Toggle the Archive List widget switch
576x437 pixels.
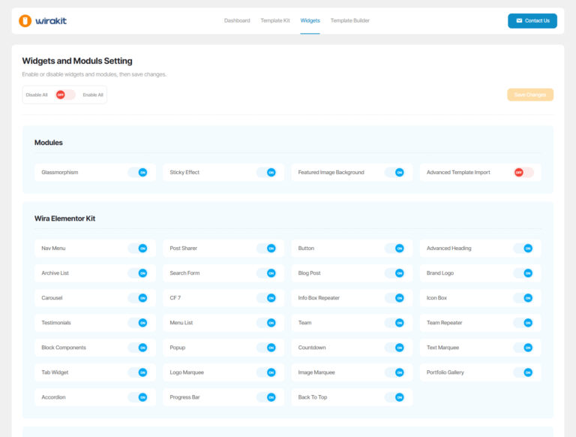138,273
